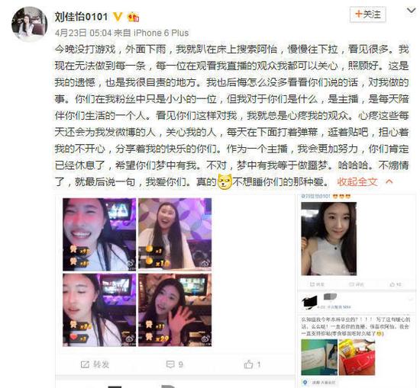
Task: Like the post with the thumbs-up icon
Action: coord(248,364)
